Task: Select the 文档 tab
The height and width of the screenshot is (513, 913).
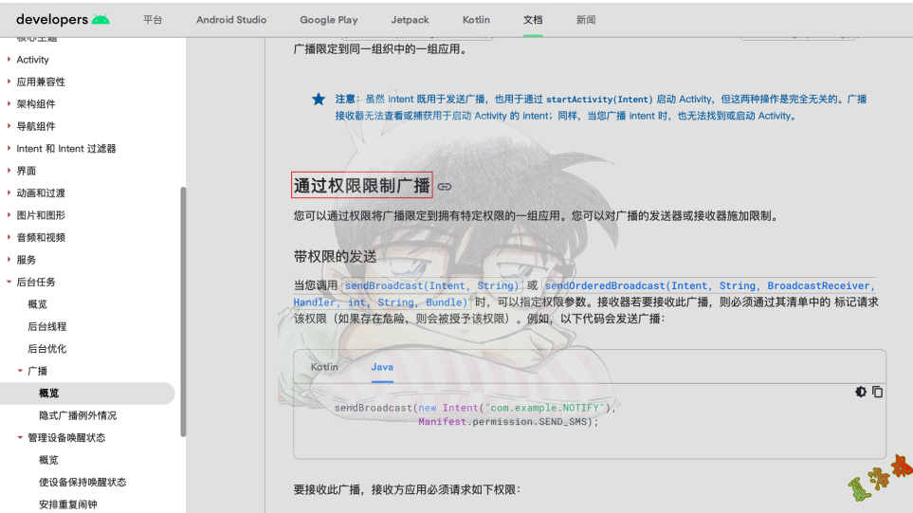Action: 532,20
